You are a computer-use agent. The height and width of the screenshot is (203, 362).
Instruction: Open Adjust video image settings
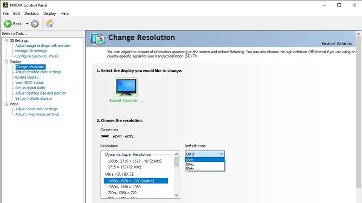tap(37, 114)
